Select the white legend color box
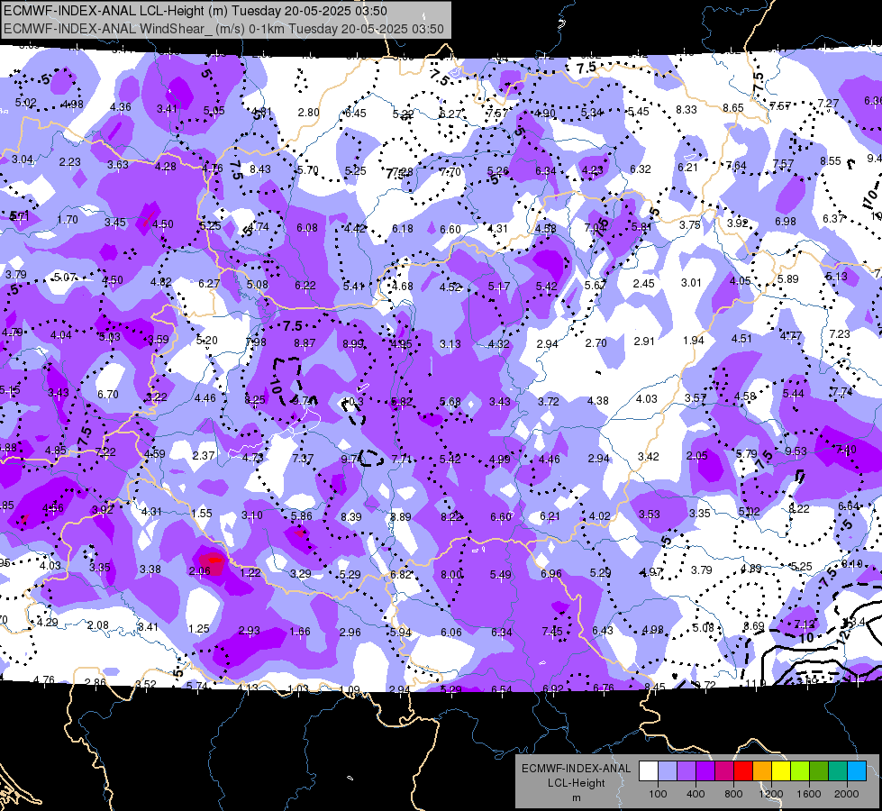 pyautogui.click(x=649, y=771)
